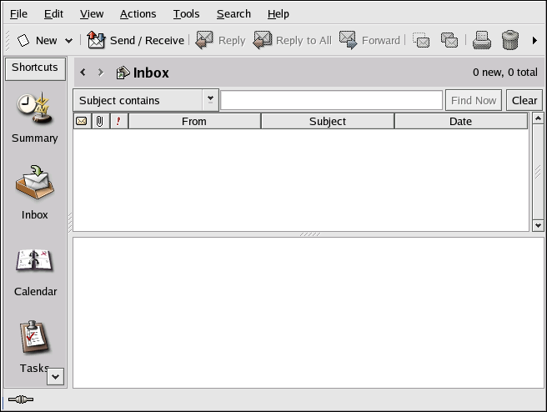Screen dimensions: 547x412
Task: Click the Move message icon in the toolbar
Action: tap(422, 40)
